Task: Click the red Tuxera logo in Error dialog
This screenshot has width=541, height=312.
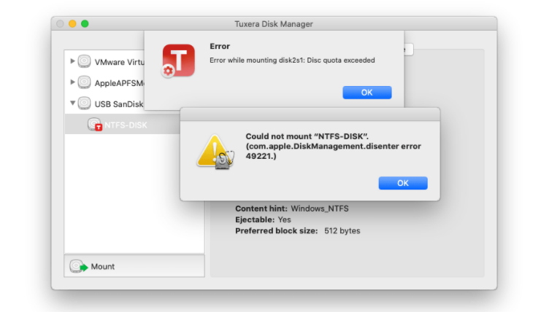Action: click(x=178, y=60)
